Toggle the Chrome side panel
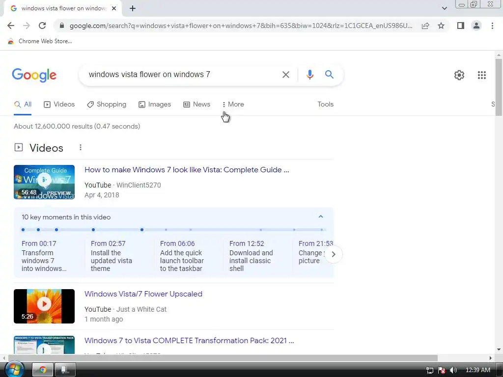This screenshot has width=503, height=377. (461, 26)
